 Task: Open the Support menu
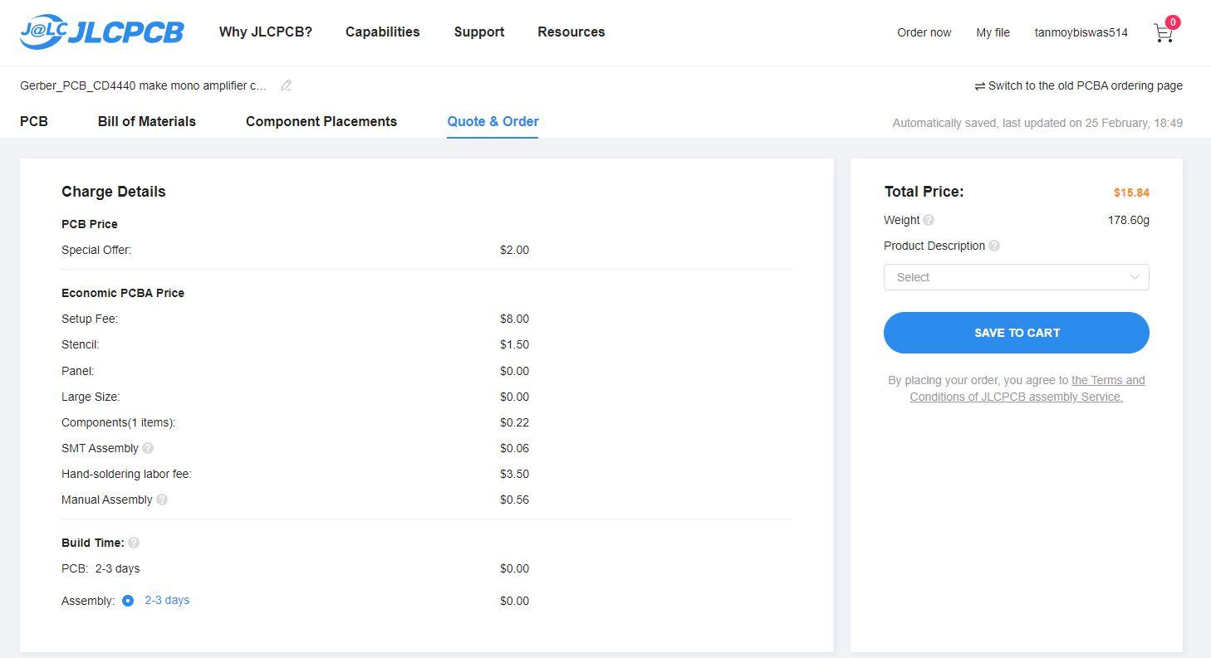coord(479,32)
